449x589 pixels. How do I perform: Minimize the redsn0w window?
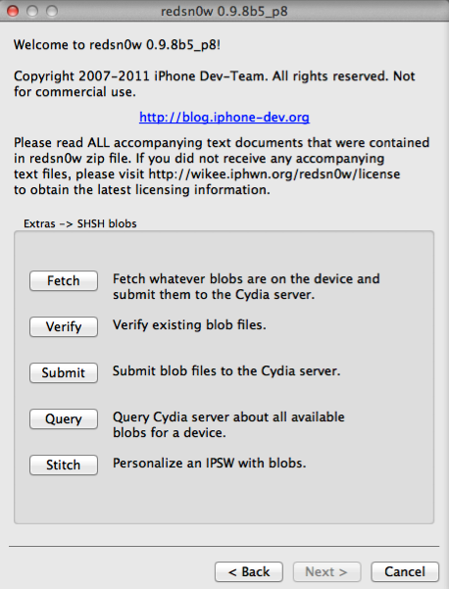(x=32, y=11)
